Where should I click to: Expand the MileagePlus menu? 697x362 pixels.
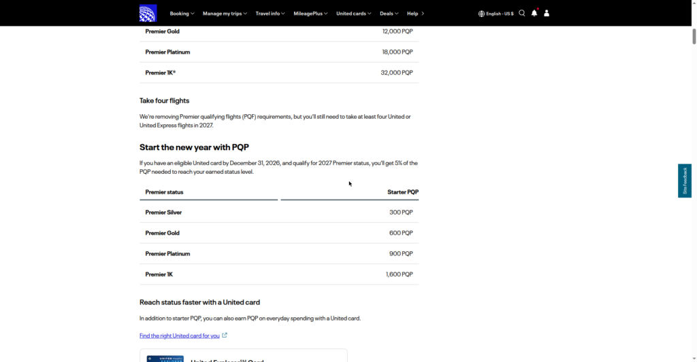click(x=310, y=14)
